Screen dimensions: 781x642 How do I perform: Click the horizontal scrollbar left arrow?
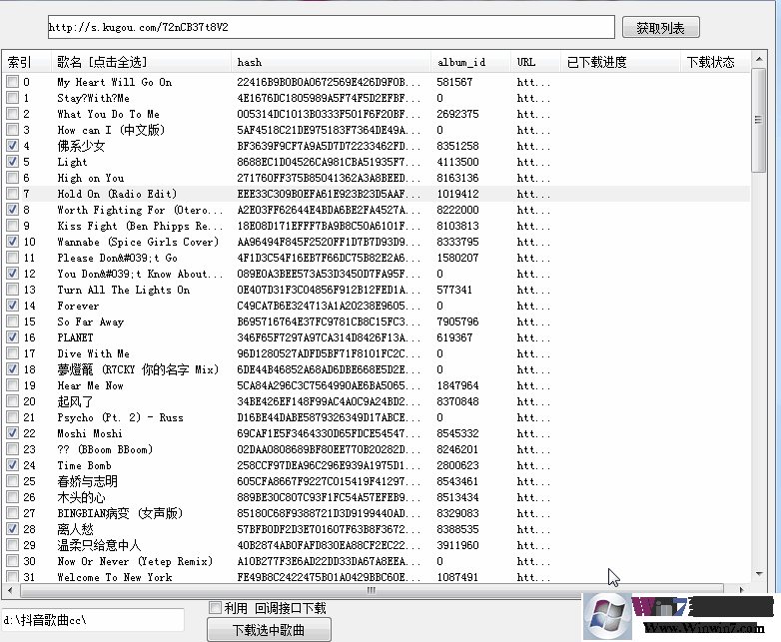tap(10, 590)
